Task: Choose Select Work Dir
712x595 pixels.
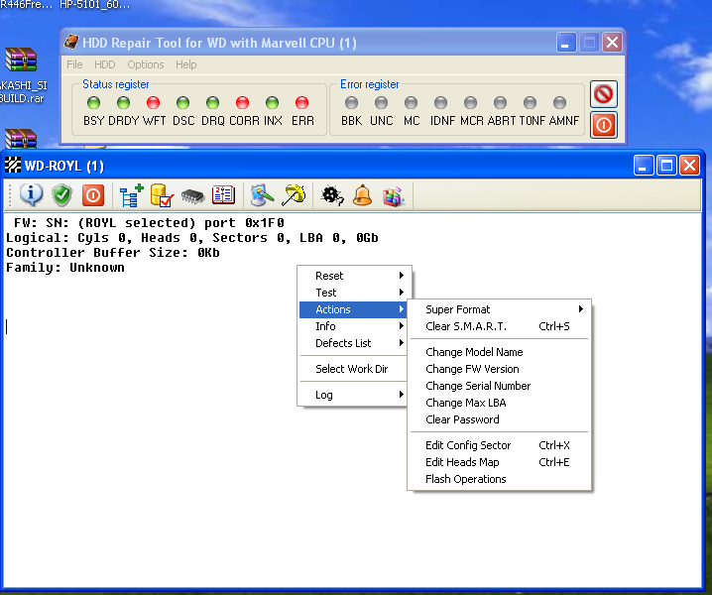Action: point(354,369)
